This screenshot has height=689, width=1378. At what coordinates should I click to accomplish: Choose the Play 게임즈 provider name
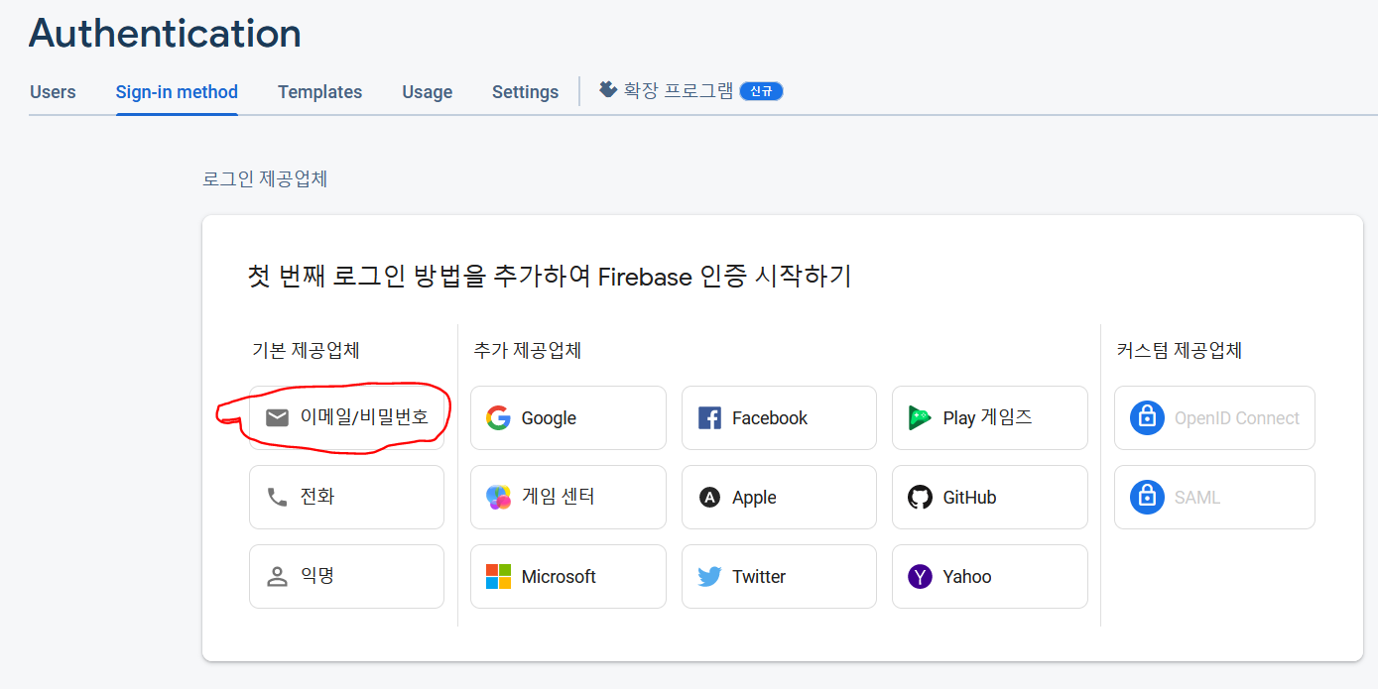pyautogui.click(x=987, y=417)
